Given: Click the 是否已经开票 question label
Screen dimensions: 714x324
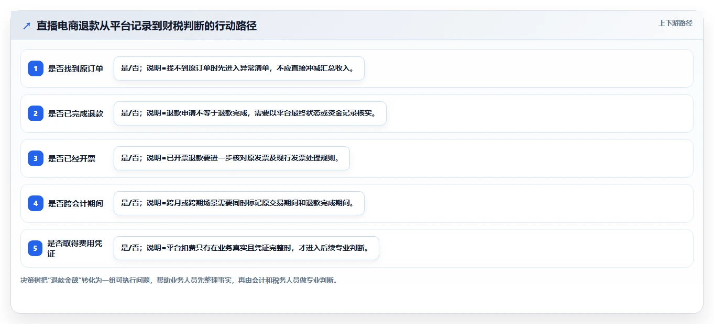Looking at the screenshot, I should 72,158.
